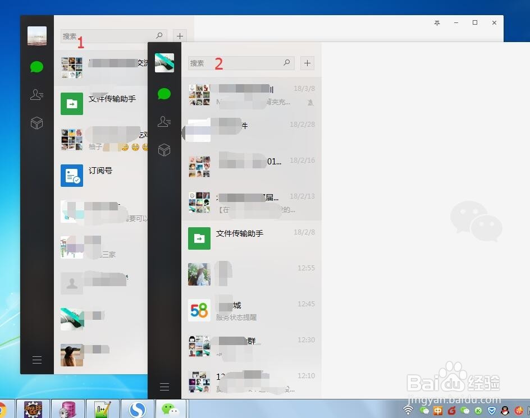Open 订阅号 entry in the back window
530x418 pixels.
(x=100, y=176)
